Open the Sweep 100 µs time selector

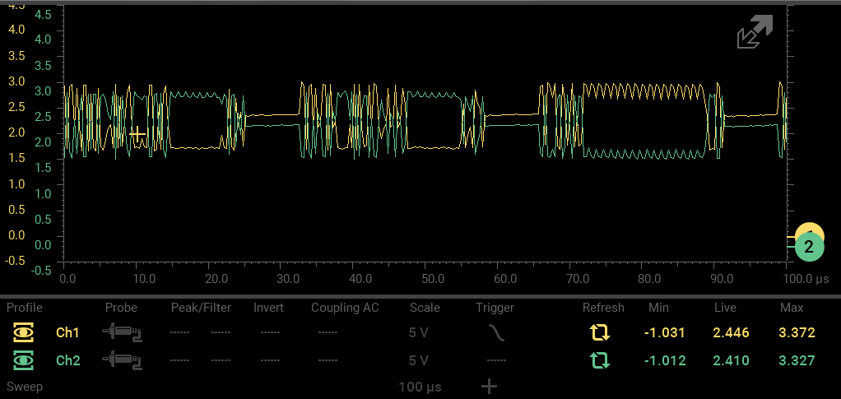[x=418, y=387]
